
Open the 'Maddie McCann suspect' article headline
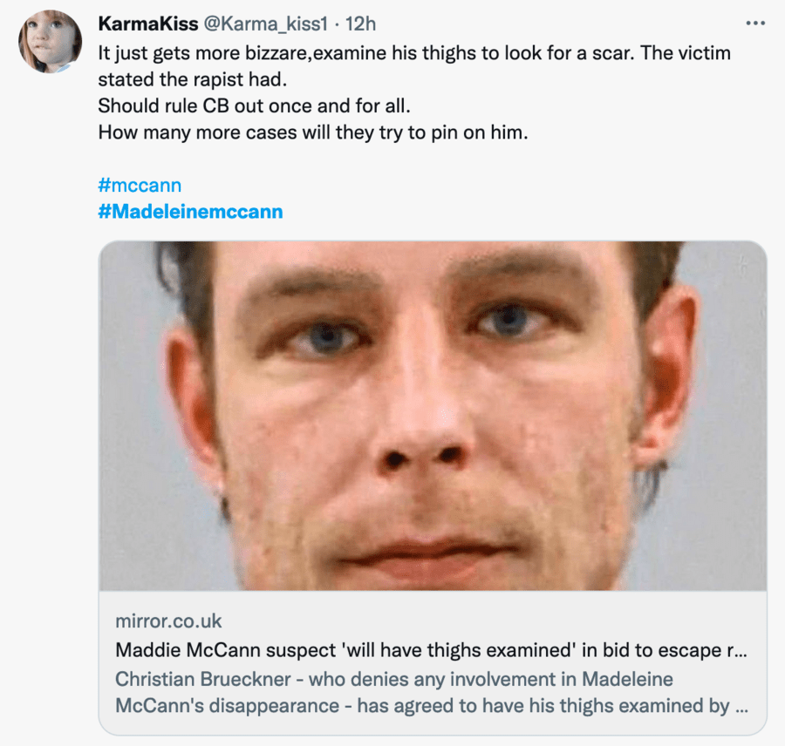(x=427, y=650)
